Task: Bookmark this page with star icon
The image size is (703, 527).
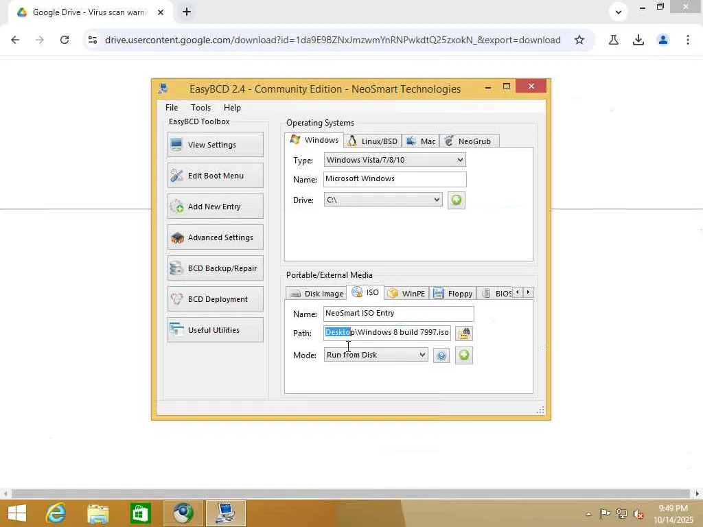Action: [579, 40]
